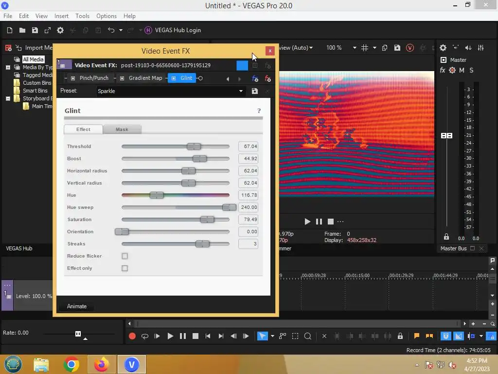Image resolution: width=498 pixels, height=374 pixels.
Task: Save the Sparkle preset with disk icon
Action: click(255, 91)
